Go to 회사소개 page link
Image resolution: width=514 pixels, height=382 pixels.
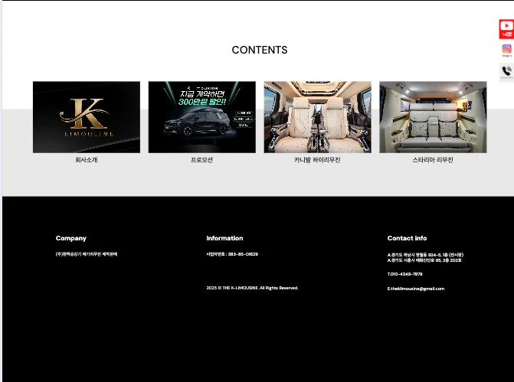tap(87, 160)
